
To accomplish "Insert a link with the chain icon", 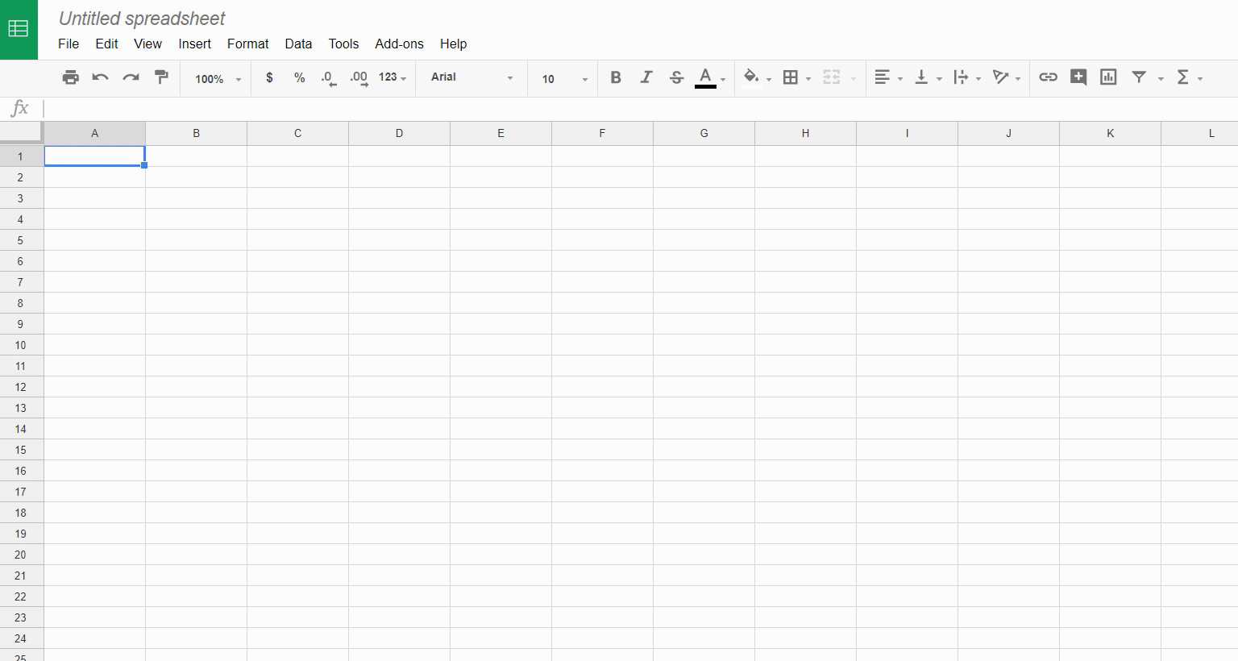I will click(1048, 77).
